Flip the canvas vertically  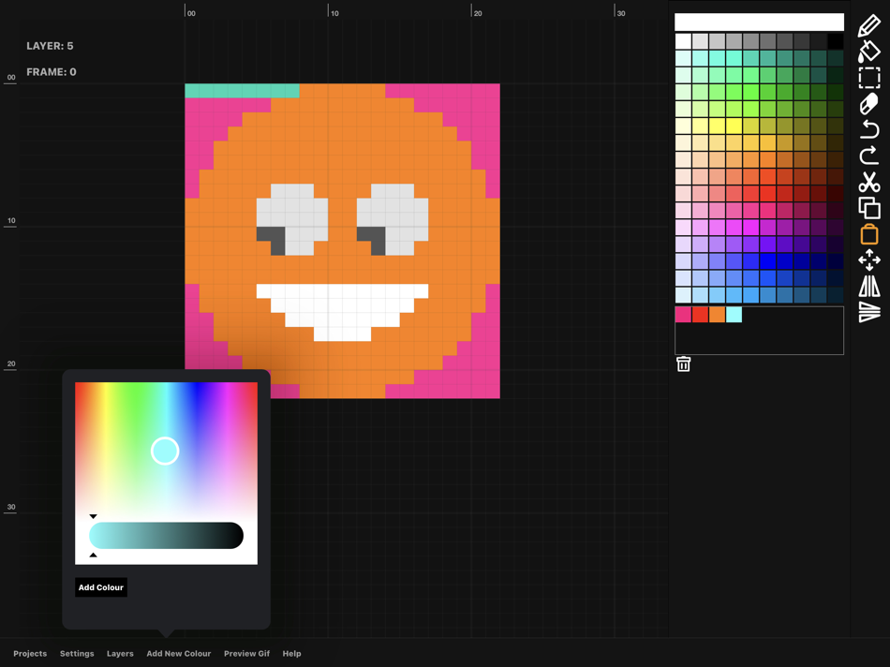click(x=868, y=312)
